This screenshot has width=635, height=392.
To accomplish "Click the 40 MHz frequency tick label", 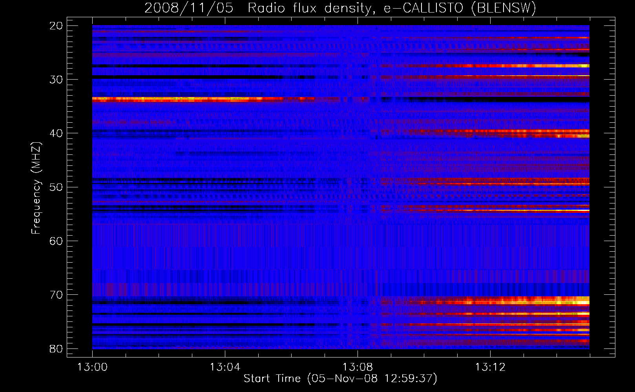I will click(57, 133).
